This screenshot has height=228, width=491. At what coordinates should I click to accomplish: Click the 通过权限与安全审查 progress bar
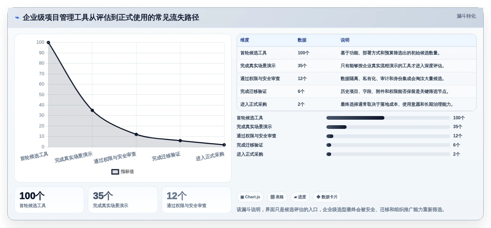point(388,136)
